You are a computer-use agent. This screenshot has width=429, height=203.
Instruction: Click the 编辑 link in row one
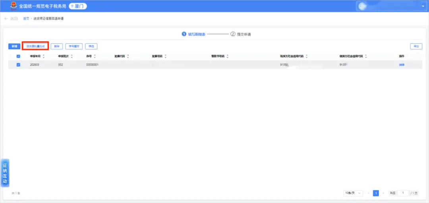(402, 65)
